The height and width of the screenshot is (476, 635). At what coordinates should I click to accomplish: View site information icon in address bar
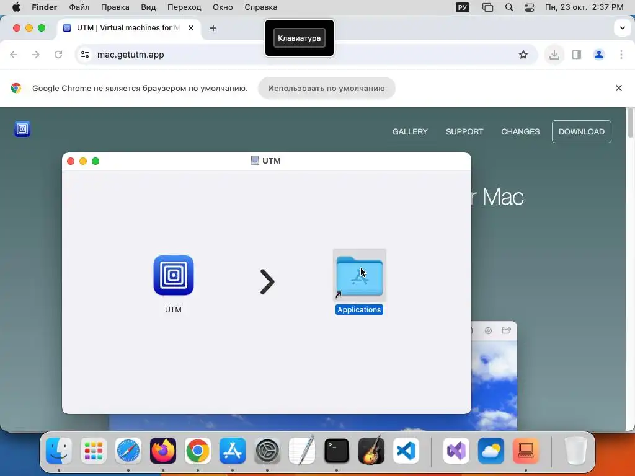point(84,55)
